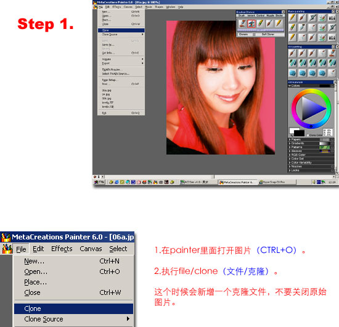Viewport: 339px width, 327px height.
Task: Open Edit in the enlarged menu bar
Action: (38, 249)
